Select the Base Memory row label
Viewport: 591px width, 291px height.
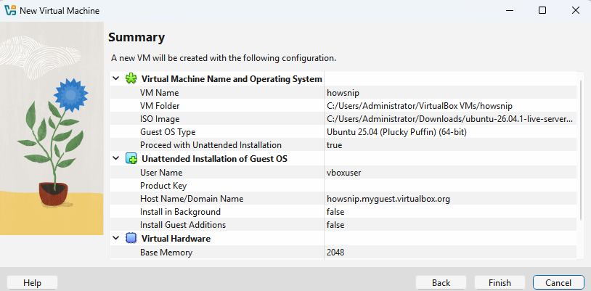tap(166, 253)
